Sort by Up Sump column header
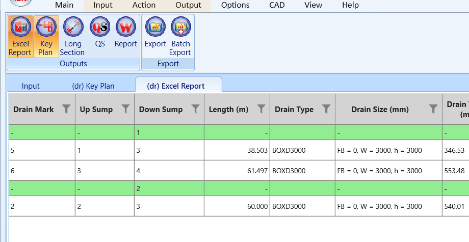This screenshot has width=469, height=242. (96, 110)
